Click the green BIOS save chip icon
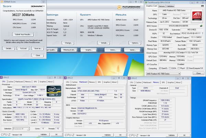The image size is (206, 138). click(201, 26)
